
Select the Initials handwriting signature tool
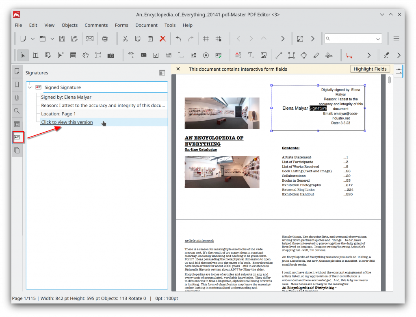(329, 55)
